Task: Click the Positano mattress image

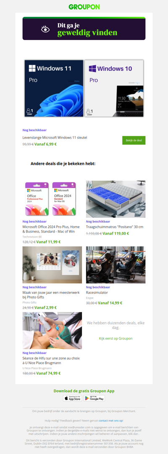Action: click(116, 199)
